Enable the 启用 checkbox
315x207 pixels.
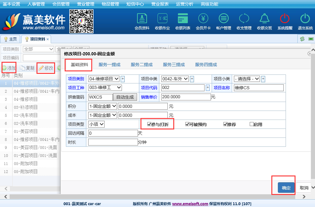pos(252,125)
